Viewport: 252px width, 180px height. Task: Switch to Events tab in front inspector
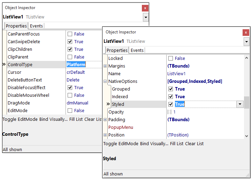click(x=137, y=50)
